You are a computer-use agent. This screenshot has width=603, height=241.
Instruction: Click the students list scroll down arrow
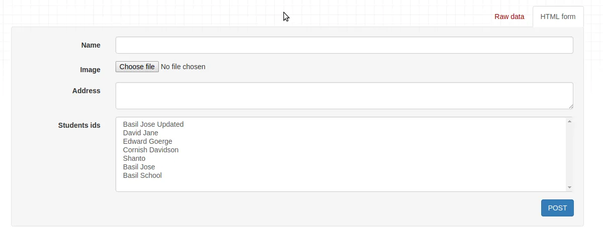click(569, 187)
